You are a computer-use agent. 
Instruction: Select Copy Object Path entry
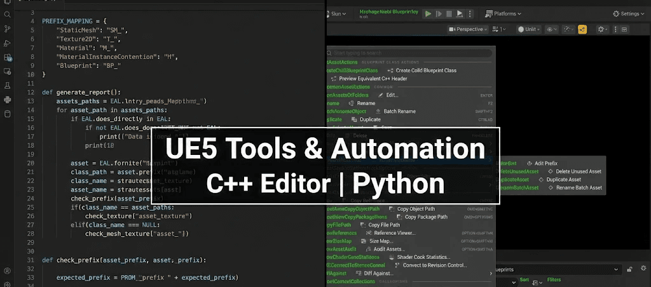(412, 209)
